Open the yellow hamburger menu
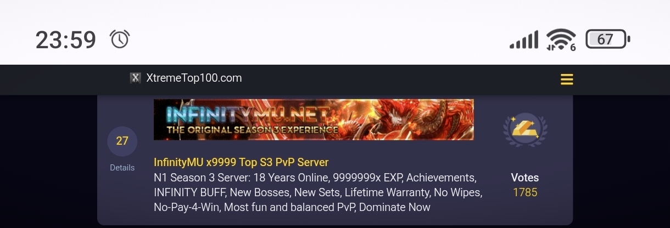The image size is (670, 228). pyautogui.click(x=567, y=79)
